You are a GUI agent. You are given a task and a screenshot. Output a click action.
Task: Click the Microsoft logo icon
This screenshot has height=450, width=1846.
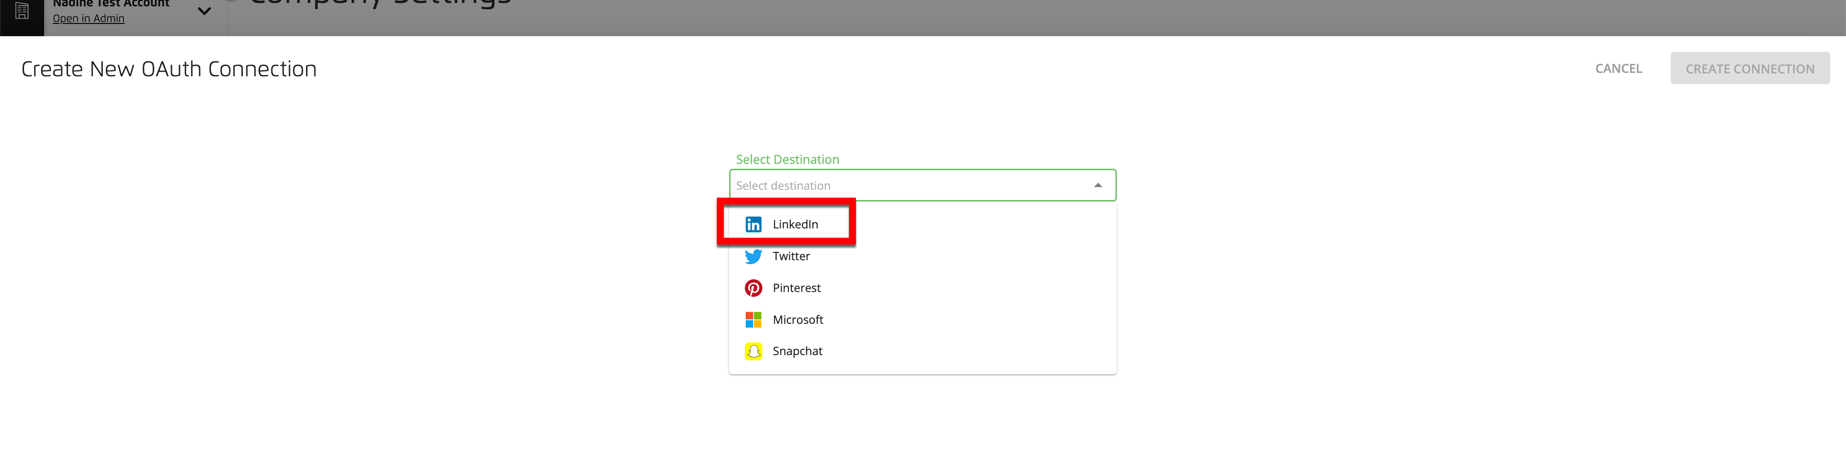point(753,319)
